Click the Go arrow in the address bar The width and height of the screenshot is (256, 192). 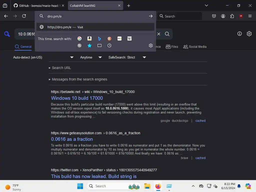(x=150, y=16)
